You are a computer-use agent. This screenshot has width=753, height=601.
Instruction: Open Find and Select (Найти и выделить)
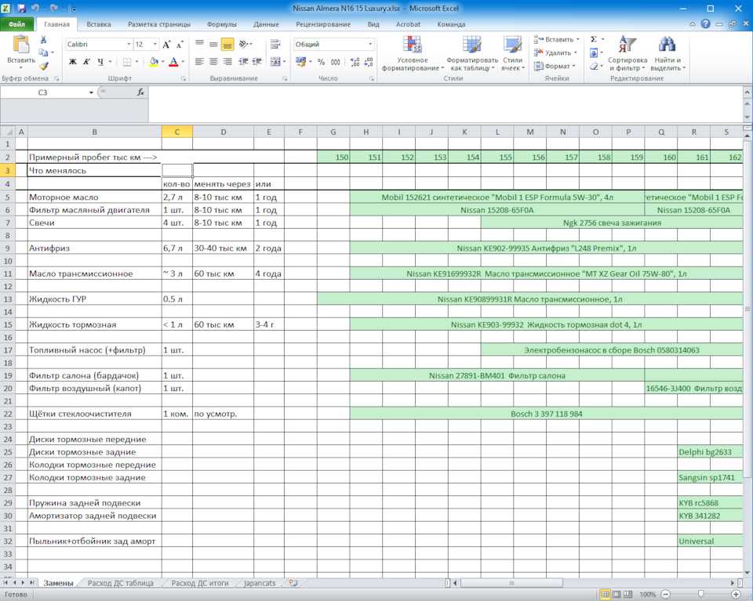tap(667, 53)
